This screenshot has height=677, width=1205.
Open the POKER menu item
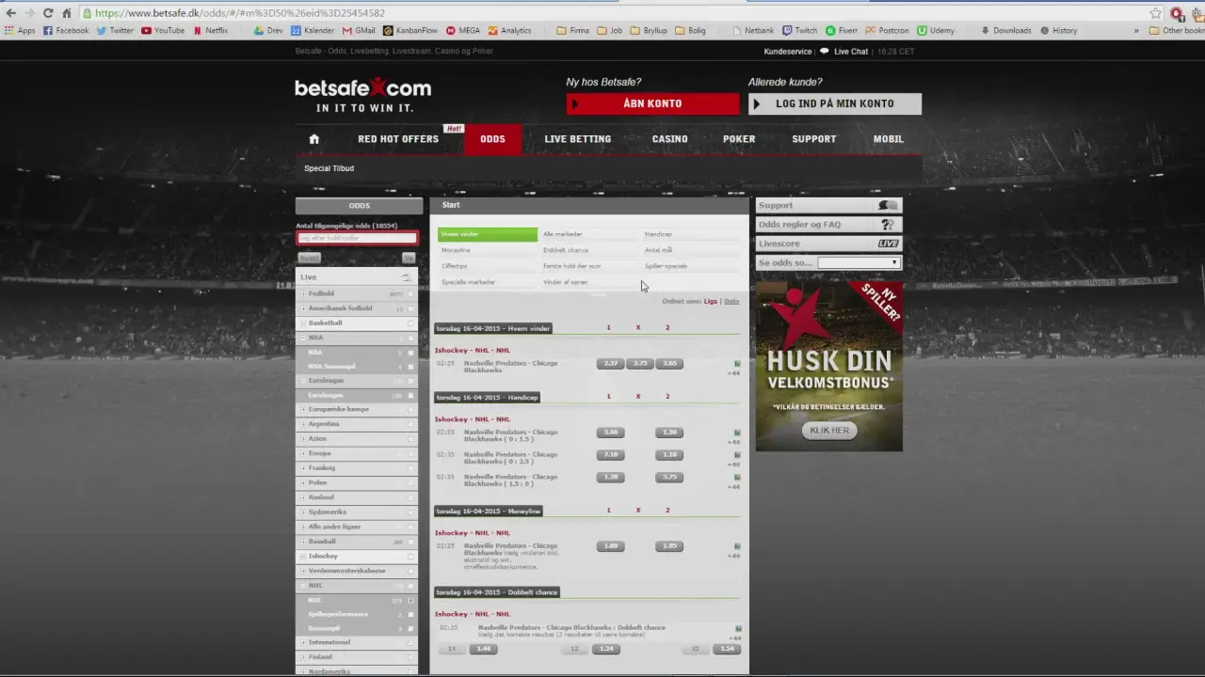click(x=739, y=139)
